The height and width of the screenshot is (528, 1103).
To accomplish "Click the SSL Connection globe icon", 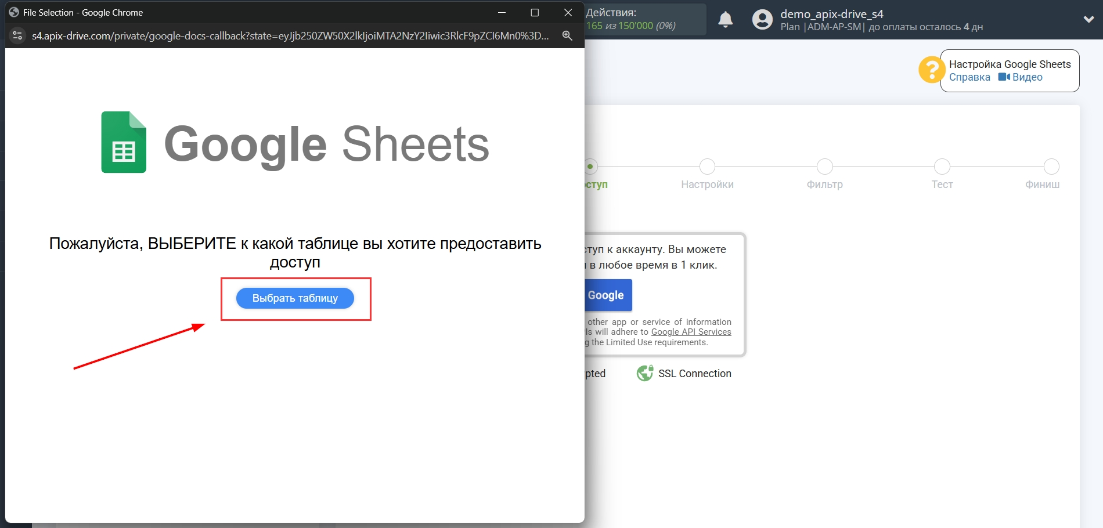I will 645,373.
